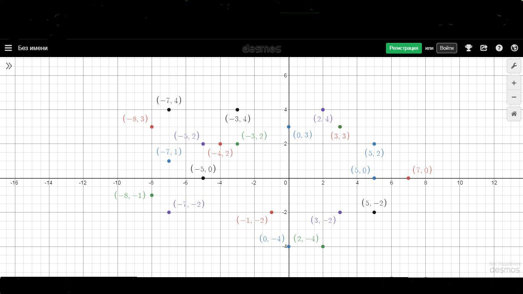Click the Войти login button
Screen dimensions: 523x294
(x=446, y=48)
